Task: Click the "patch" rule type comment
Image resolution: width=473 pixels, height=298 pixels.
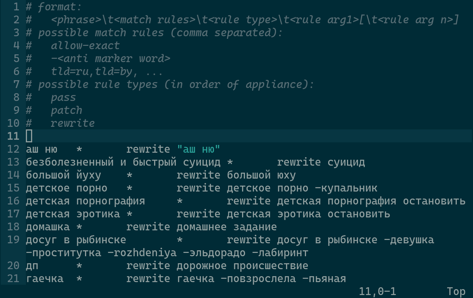Action: tap(67, 110)
